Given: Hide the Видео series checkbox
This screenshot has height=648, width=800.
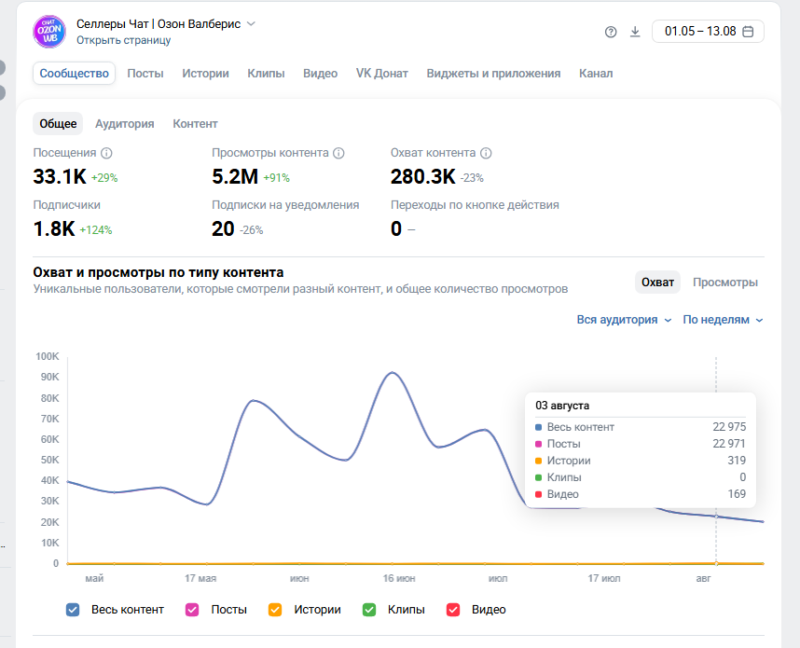Looking at the screenshot, I should 453,610.
